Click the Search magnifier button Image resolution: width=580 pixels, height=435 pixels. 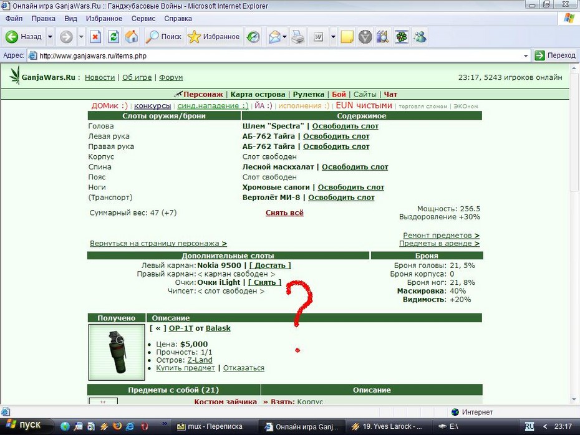163,37
